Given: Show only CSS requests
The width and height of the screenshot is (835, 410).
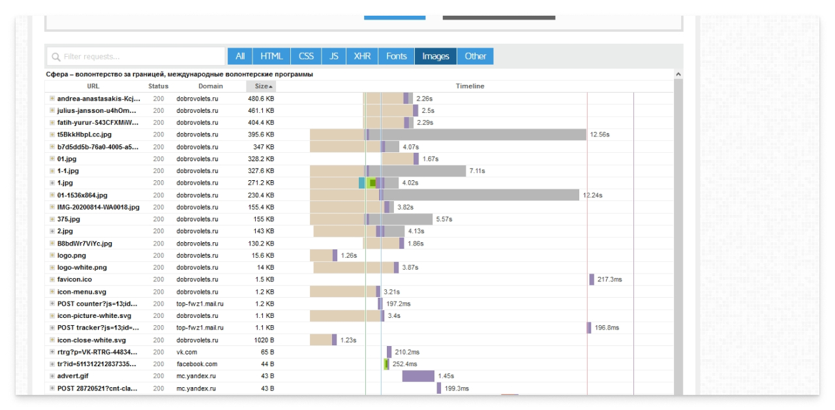Looking at the screenshot, I should click(x=306, y=56).
